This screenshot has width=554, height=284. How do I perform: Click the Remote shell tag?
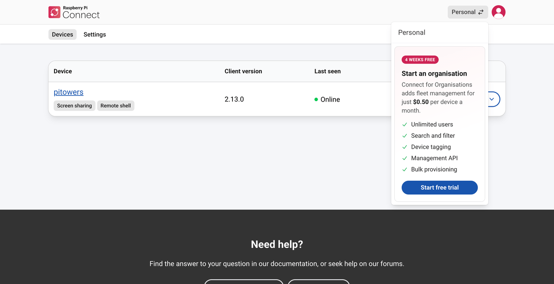(116, 105)
